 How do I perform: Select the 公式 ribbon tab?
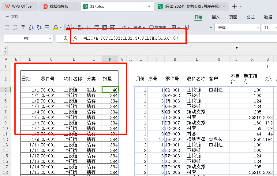(250, 17)
